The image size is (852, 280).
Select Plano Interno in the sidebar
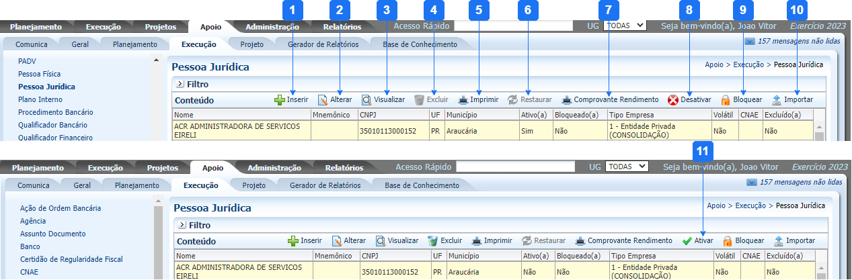tap(39, 99)
